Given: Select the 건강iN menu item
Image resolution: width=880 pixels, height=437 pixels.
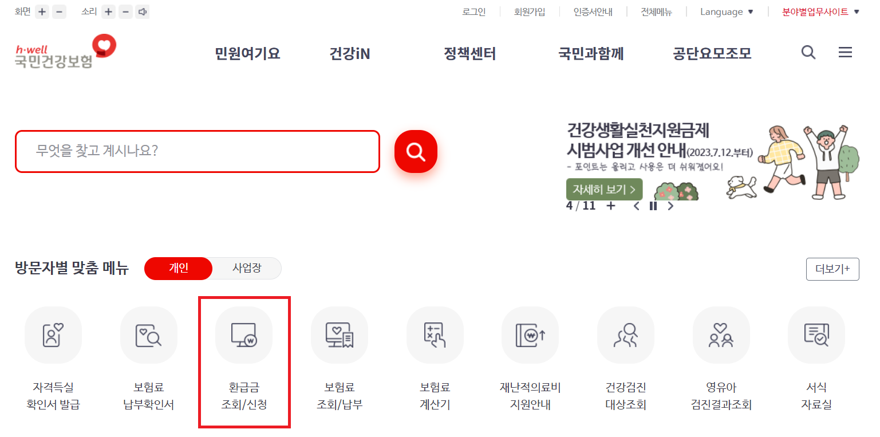Looking at the screenshot, I should pos(349,53).
